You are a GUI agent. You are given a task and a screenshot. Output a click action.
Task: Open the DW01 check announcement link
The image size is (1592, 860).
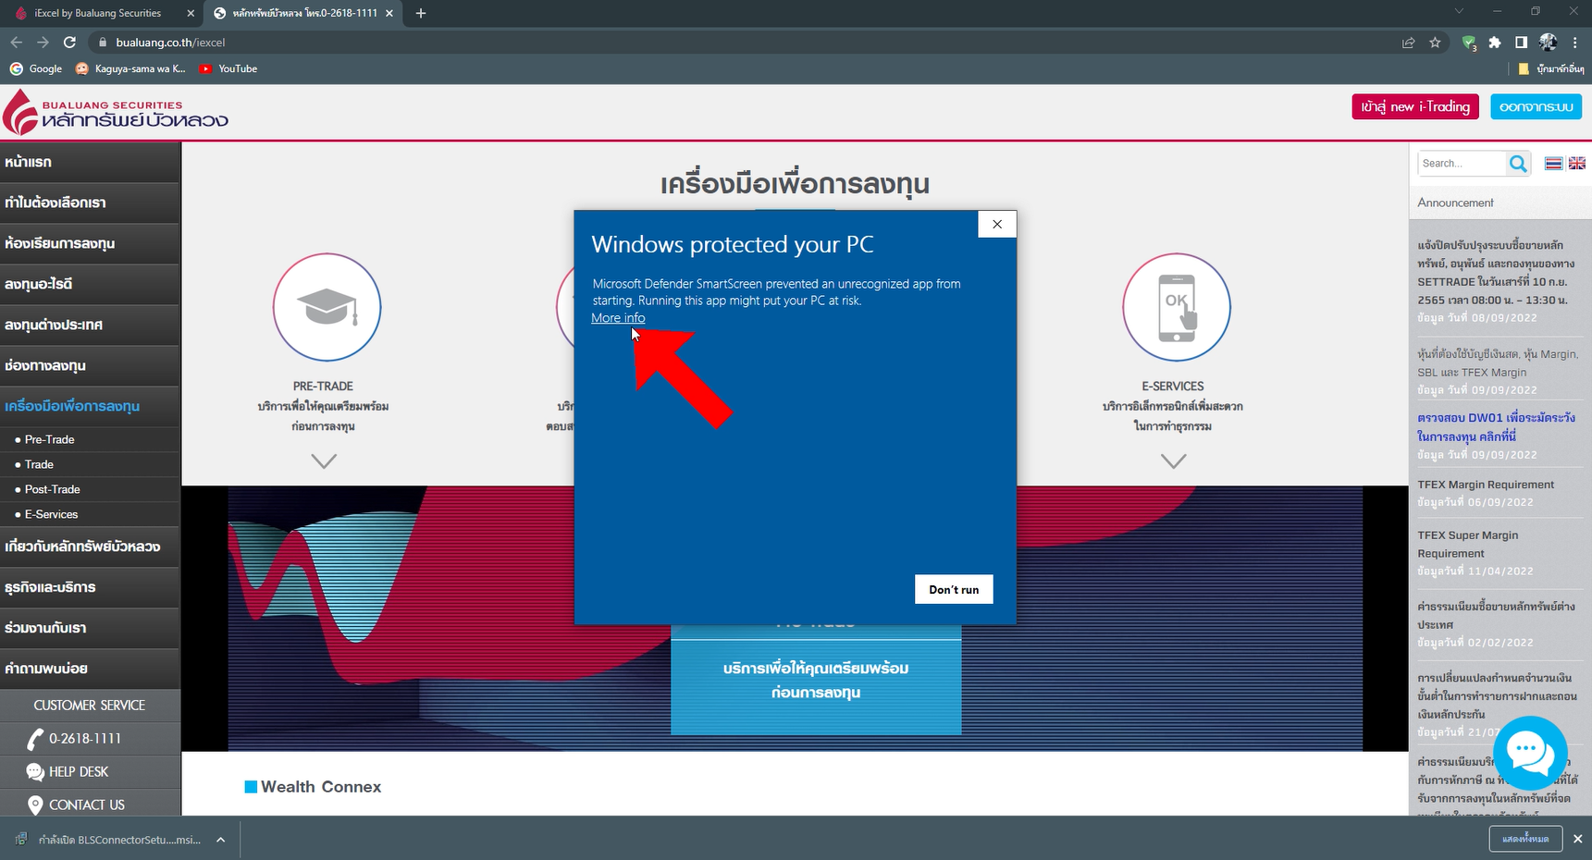(1496, 427)
